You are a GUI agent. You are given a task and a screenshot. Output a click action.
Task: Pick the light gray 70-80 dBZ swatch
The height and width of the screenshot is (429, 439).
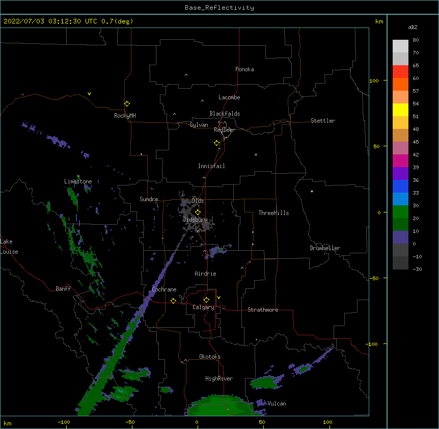[x=400, y=46]
